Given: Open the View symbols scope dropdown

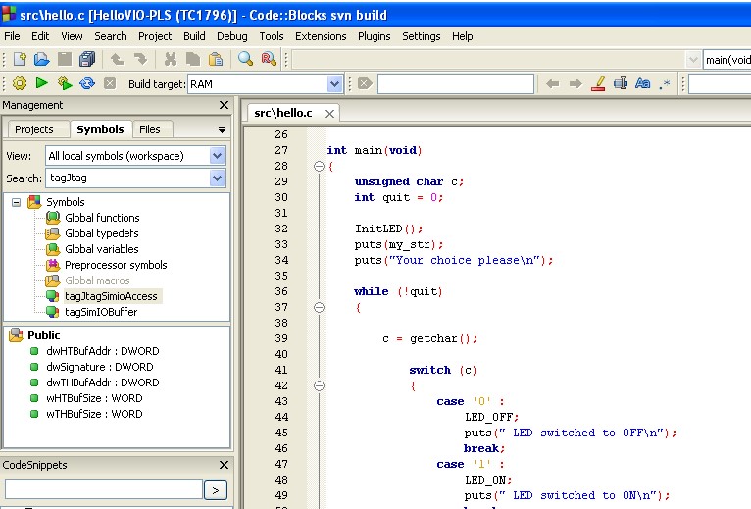Looking at the screenshot, I should click(217, 156).
